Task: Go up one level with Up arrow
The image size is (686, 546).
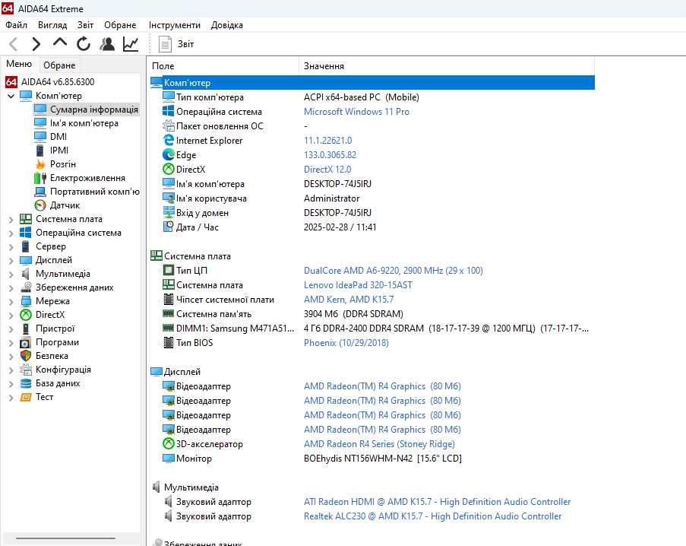Action: pyautogui.click(x=60, y=43)
